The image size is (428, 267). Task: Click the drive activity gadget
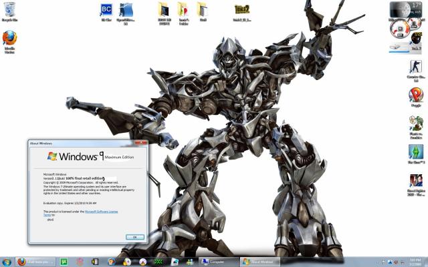[x=399, y=48]
